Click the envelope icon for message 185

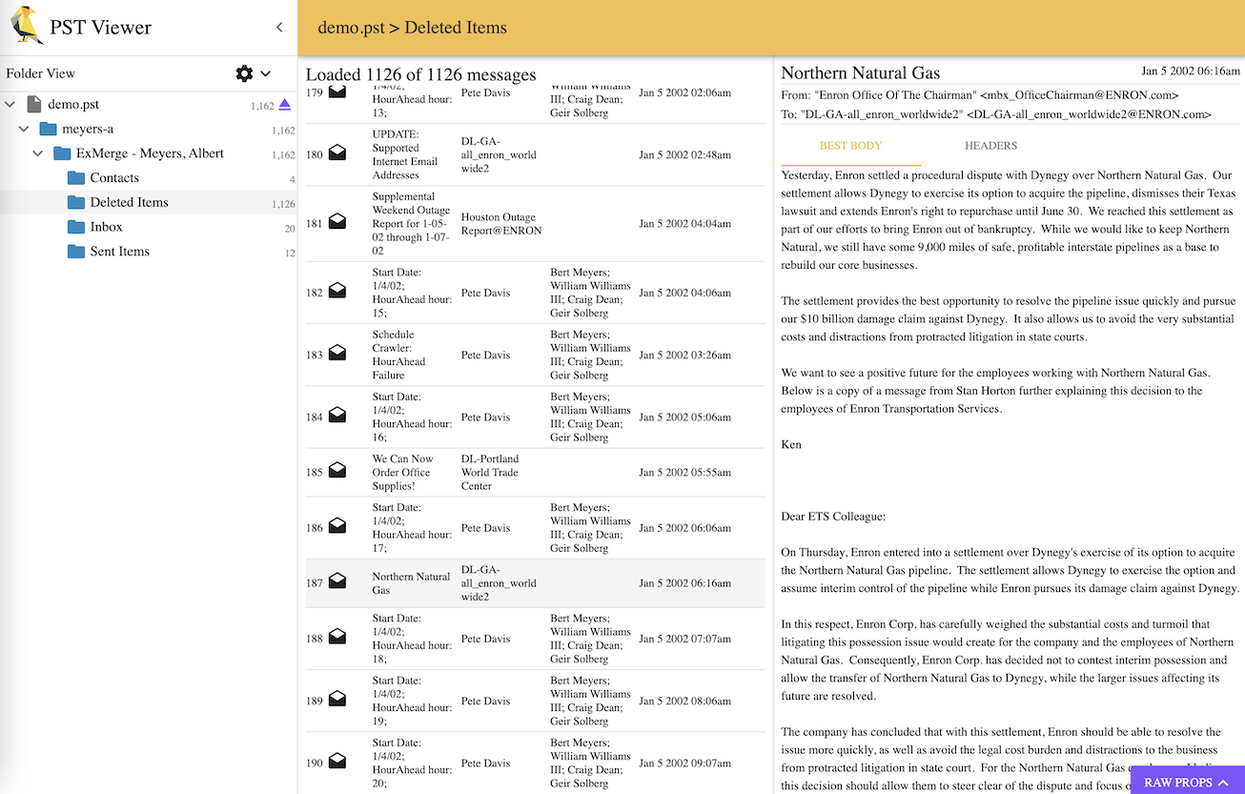point(337,472)
